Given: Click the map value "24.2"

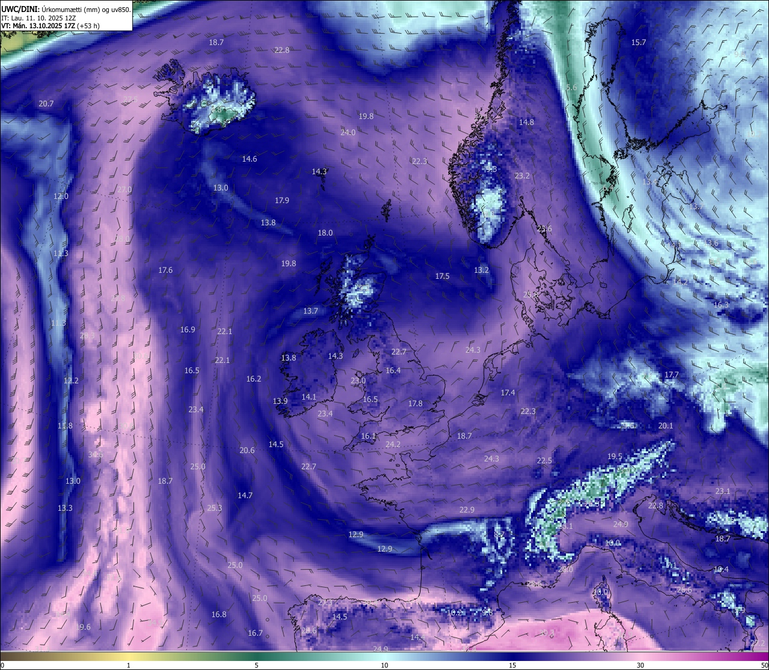Looking at the screenshot, I should click(393, 445).
